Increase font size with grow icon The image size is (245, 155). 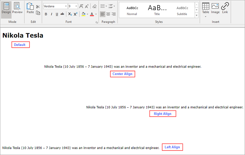click(81, 6)
